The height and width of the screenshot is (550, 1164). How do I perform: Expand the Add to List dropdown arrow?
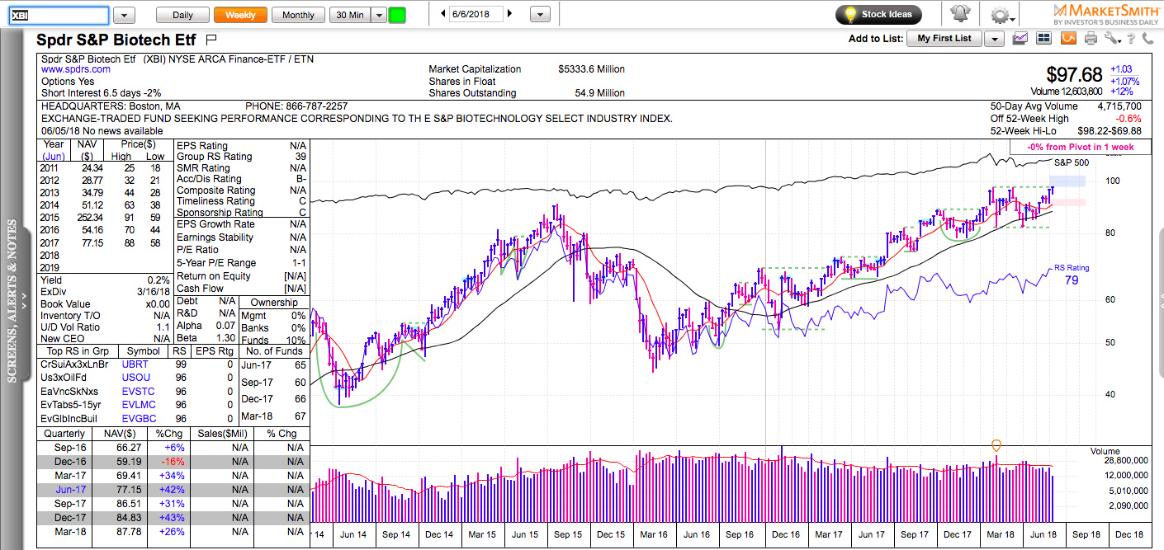point(994,39)
